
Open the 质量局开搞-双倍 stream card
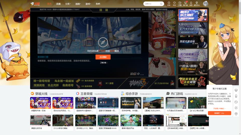pos(40,105)
